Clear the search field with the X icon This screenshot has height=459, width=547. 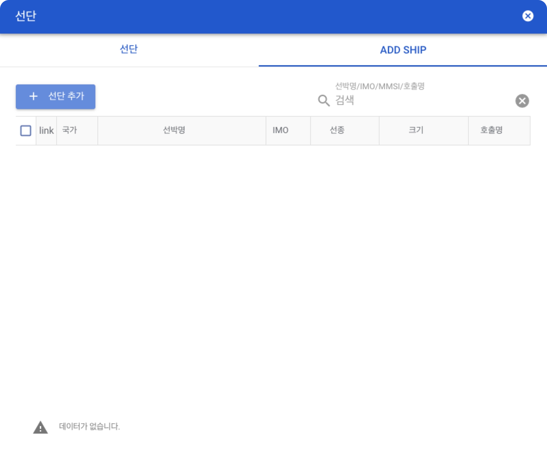tap(522, 101)
